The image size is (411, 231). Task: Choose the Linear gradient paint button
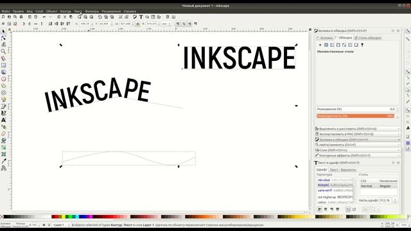[332, 45]
